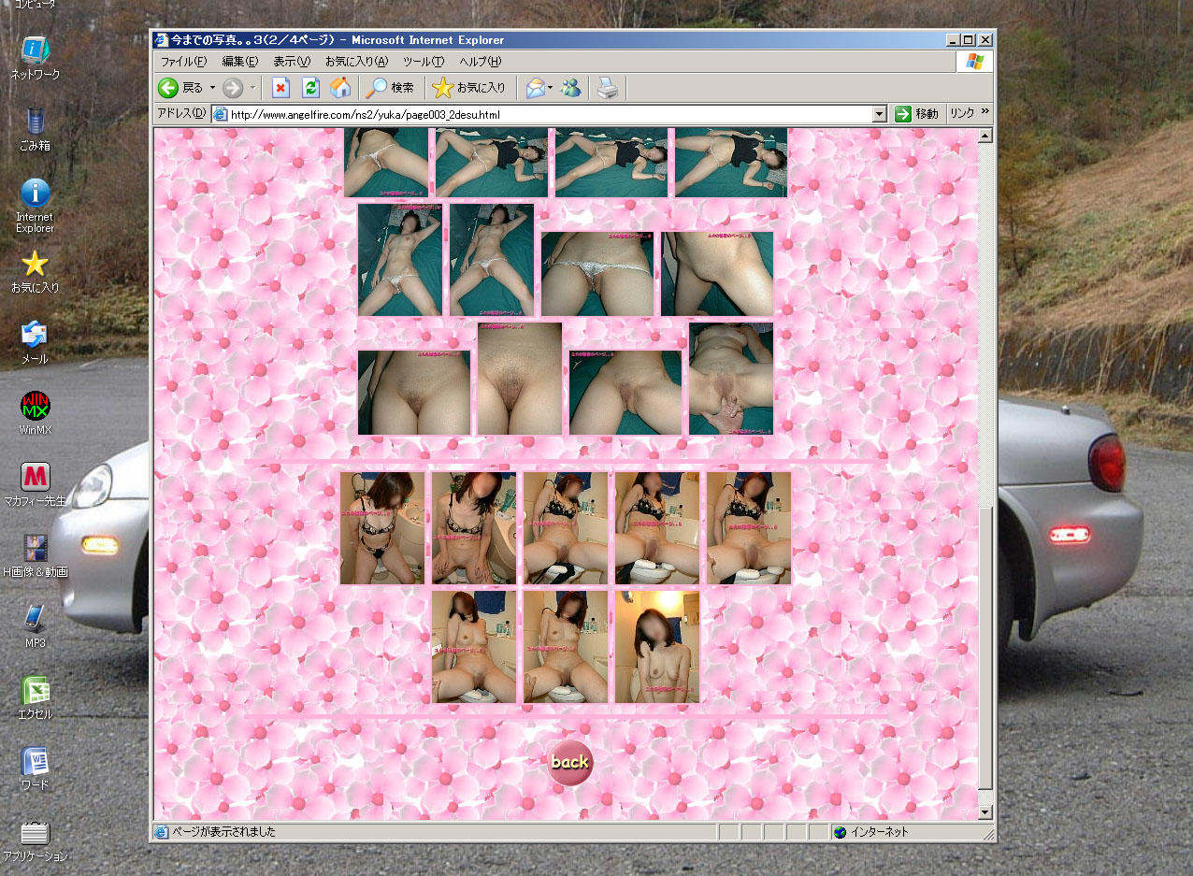
Task: Open the ツール(T) menu
Action: 423,62
